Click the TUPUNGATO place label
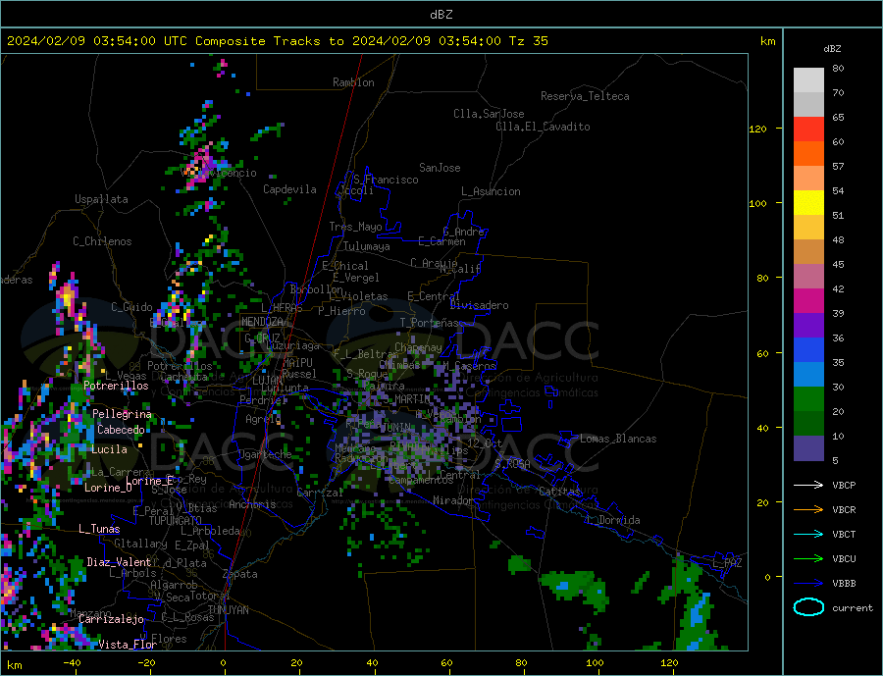This screenshot has height=676, width=883. pyautogui.click(x=175, y=520)
